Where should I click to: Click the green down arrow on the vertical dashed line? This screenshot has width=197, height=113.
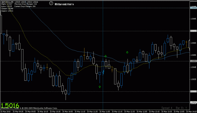(x=106, y=56)
